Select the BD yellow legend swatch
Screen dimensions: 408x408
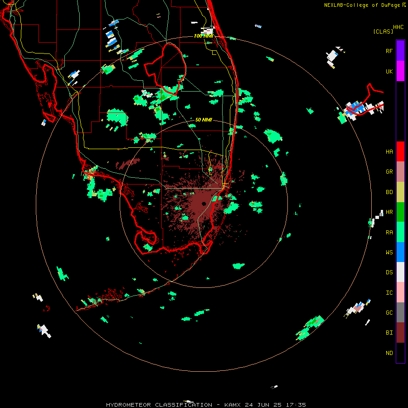(x=400, y=192)
